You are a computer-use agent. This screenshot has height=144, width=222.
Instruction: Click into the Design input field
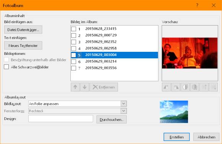[x=60, y=118]
